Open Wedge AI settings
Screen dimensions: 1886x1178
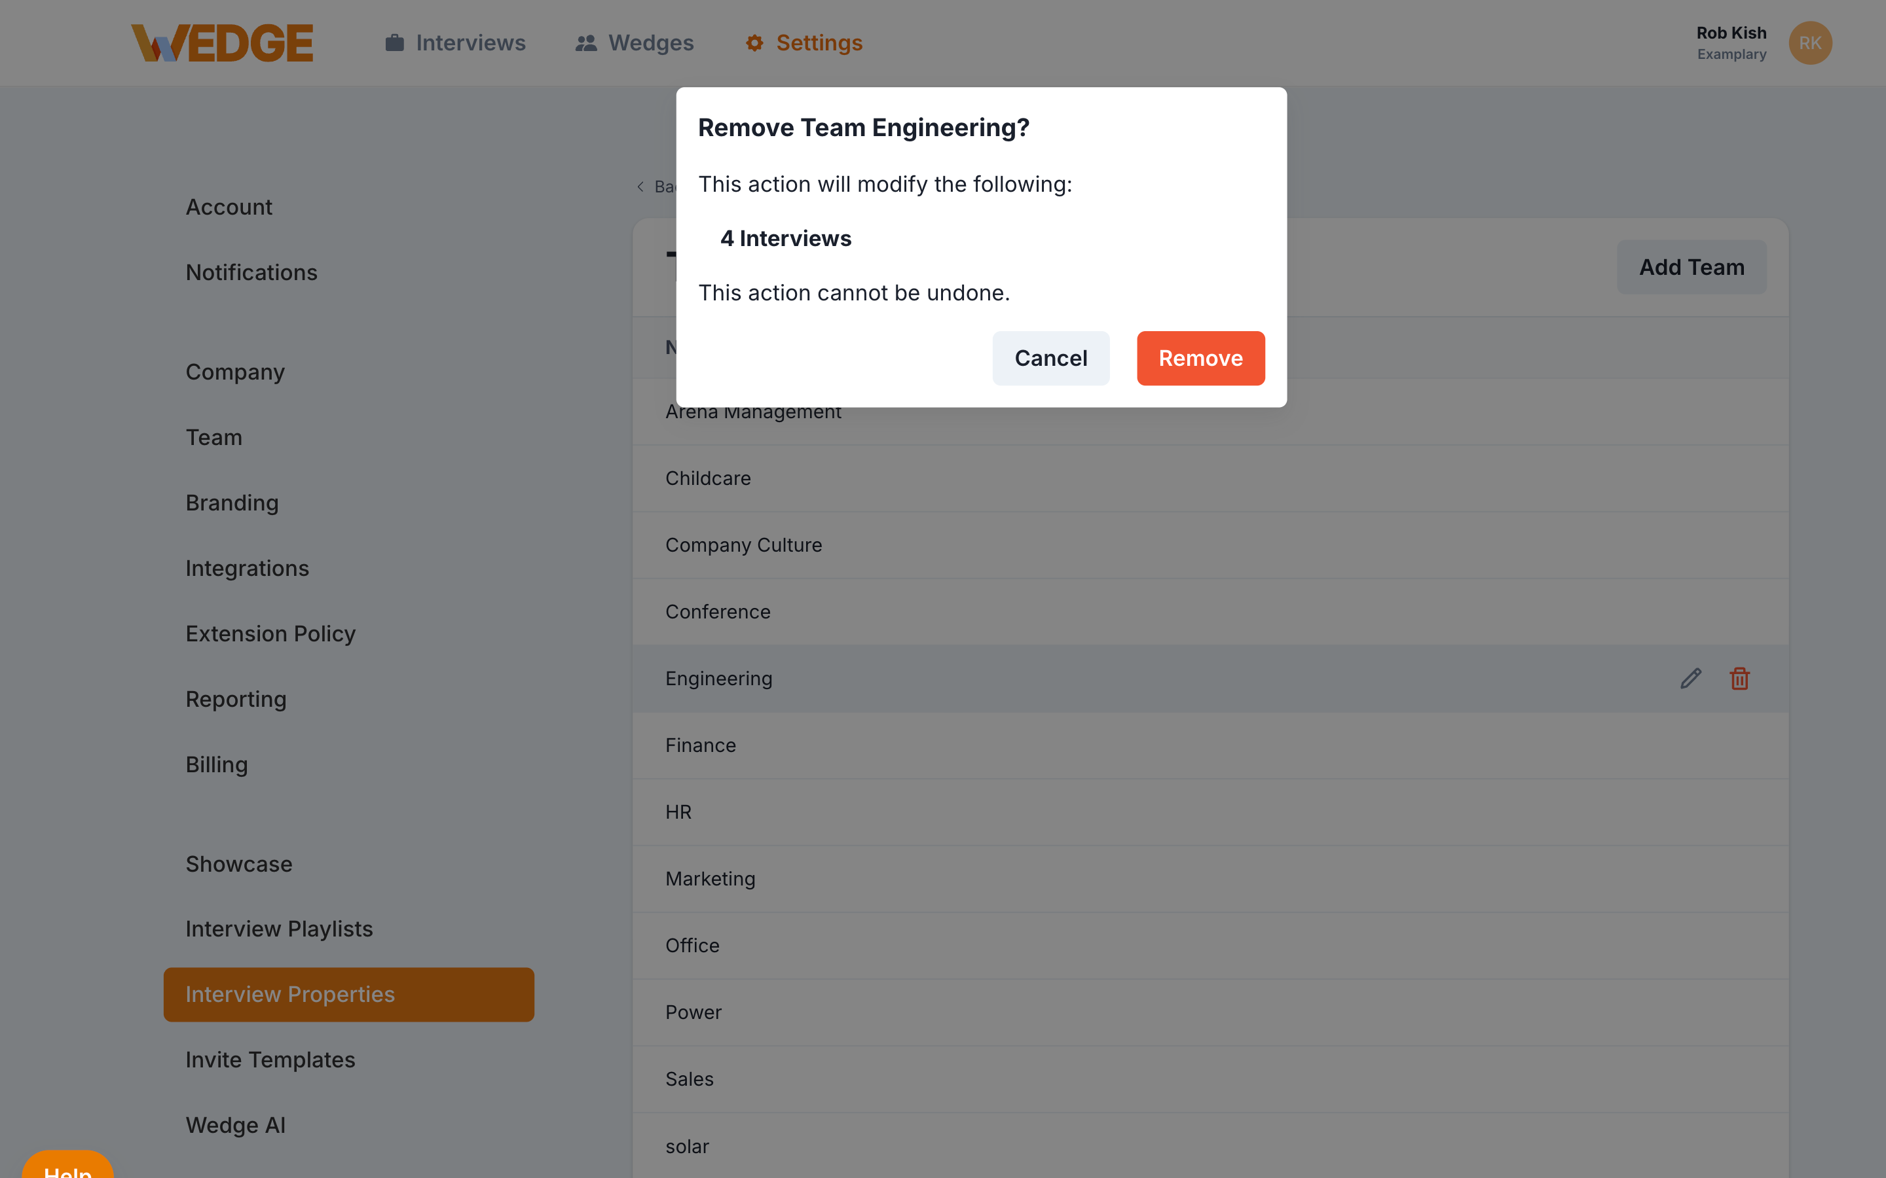click(x=236, y=1125)
